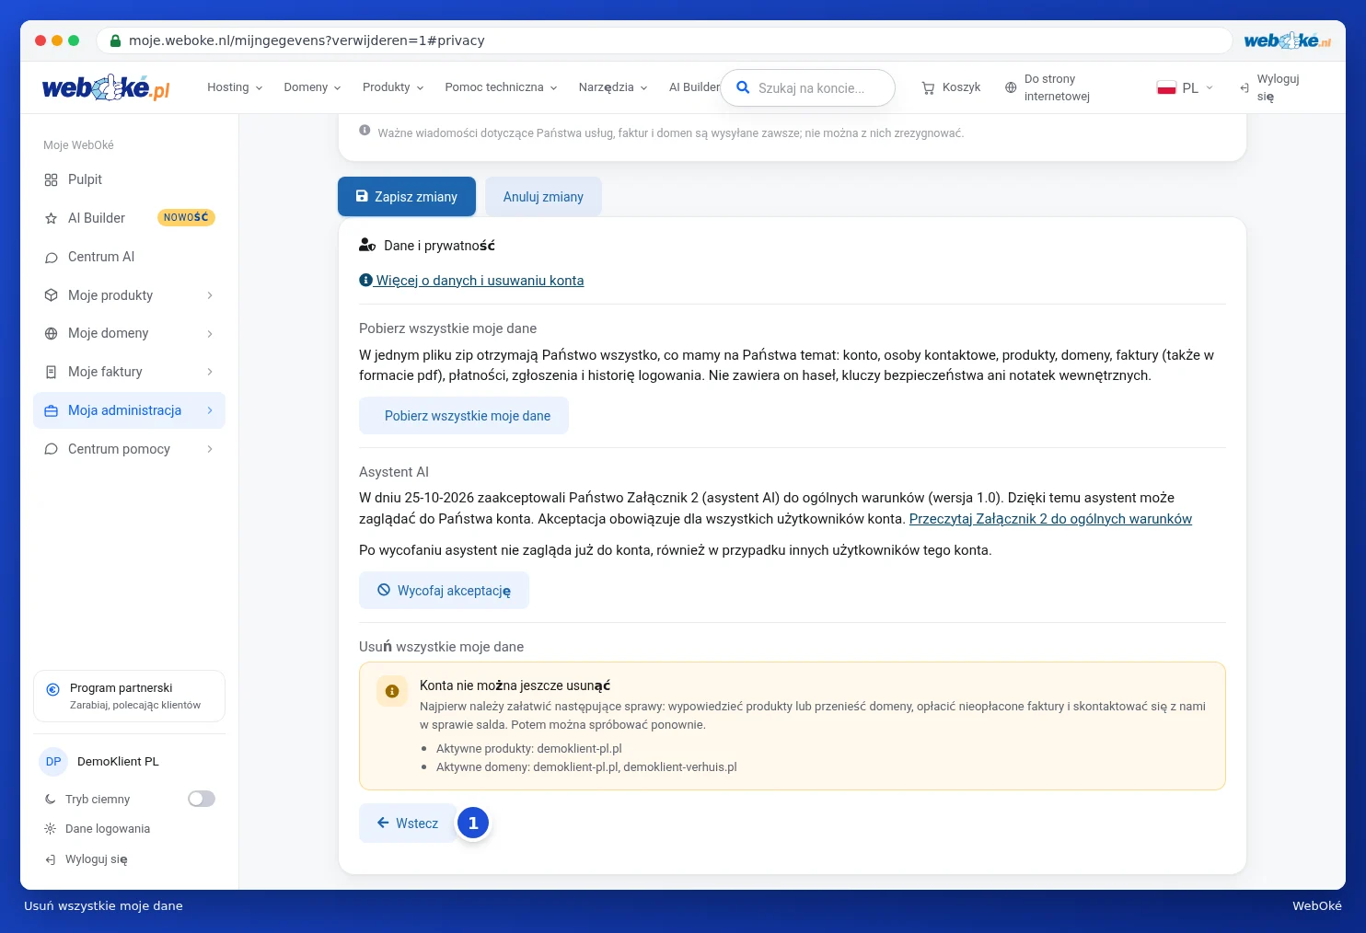Click the Moje produkty box icon
This screenshot has width=1366, height=933.
coord(51,295)
